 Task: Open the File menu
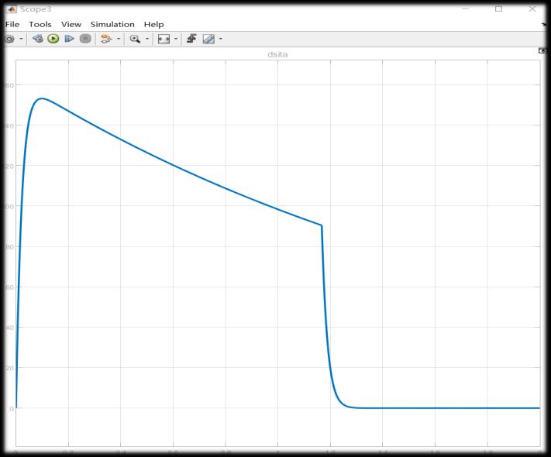[12, 24]
